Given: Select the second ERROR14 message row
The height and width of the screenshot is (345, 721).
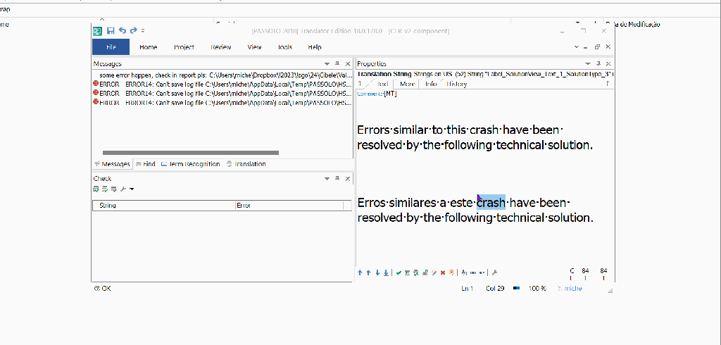Looking at the screenshot, I should coord(222,93).
